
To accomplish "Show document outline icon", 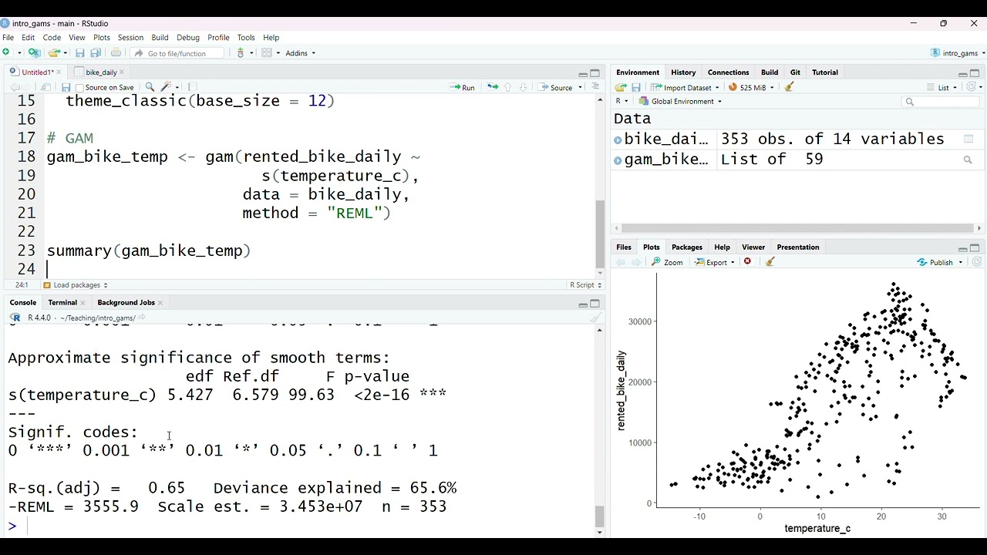I will (x=595, y=88).
